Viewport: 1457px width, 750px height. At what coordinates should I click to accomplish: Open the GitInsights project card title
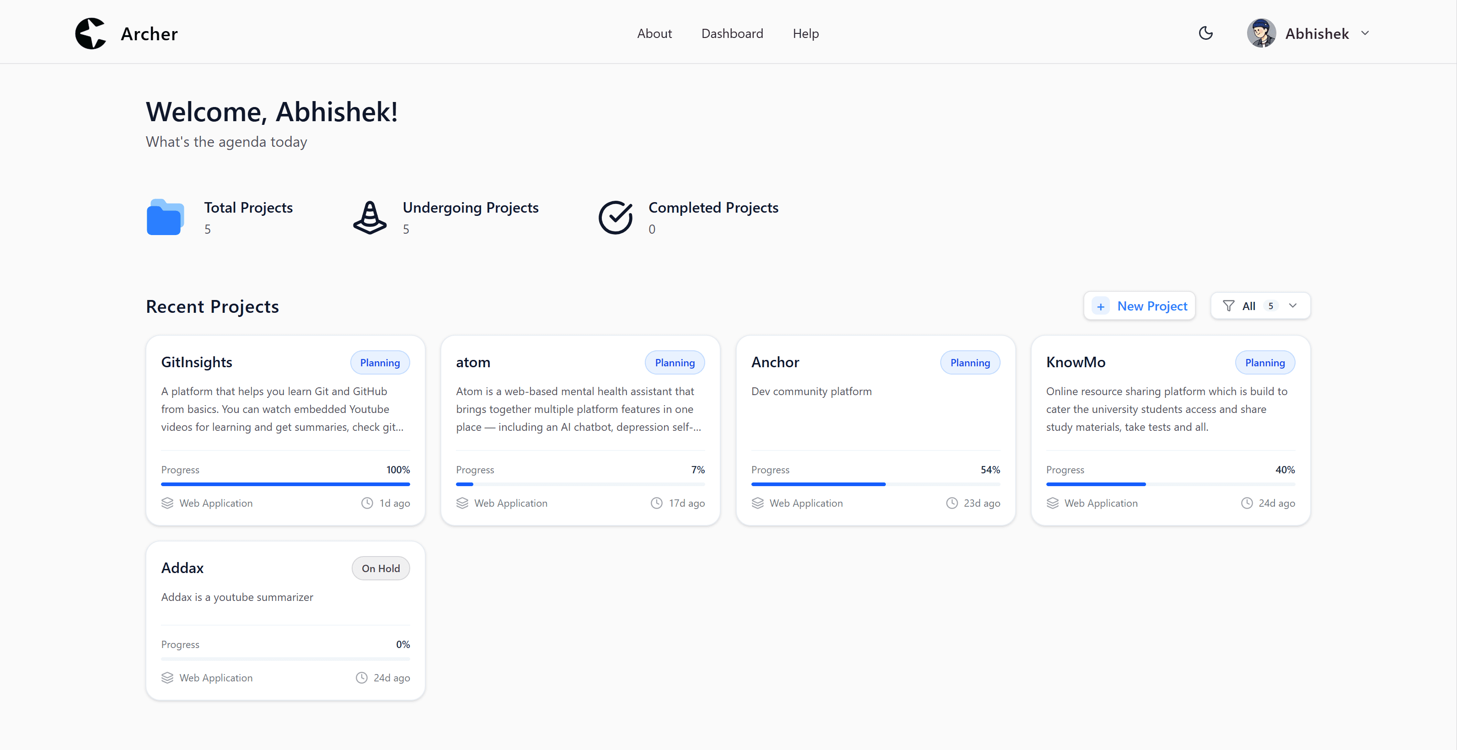[x=196, y=362]
